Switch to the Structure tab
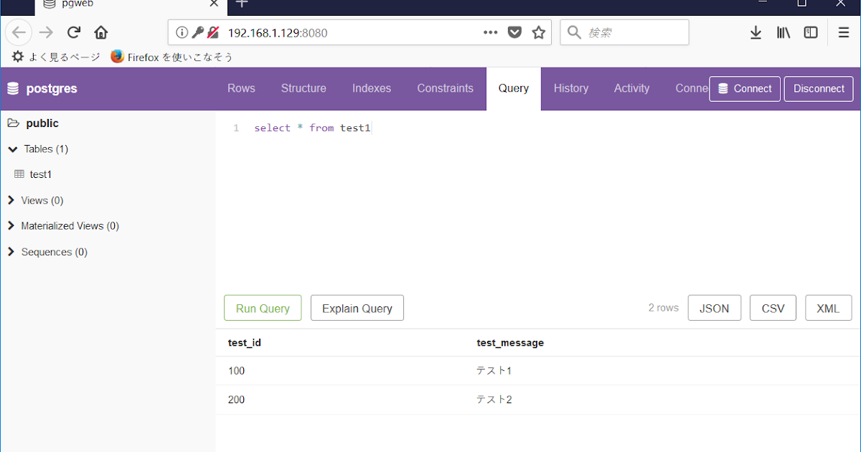This screenshot has width=861, height=452. (x=303, y=88)
